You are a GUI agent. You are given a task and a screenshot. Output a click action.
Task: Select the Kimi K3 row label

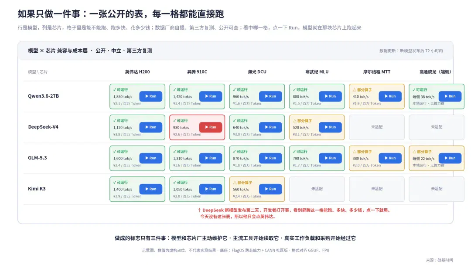point(37,189)
